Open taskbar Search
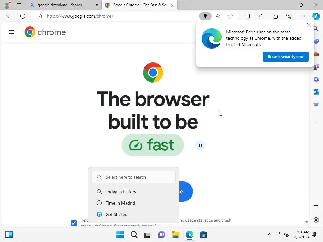 134,234
